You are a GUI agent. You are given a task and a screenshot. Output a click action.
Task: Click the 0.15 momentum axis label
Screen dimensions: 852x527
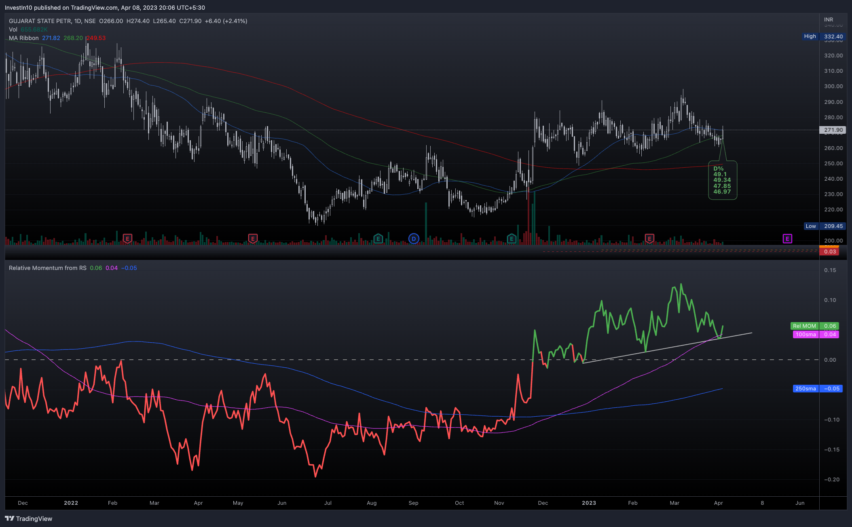point(830,270)
